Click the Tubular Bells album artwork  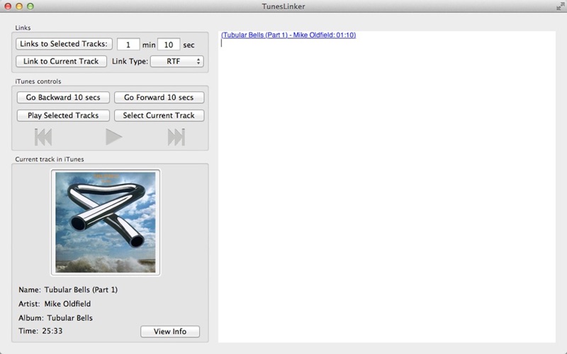[x=106, y=222]
